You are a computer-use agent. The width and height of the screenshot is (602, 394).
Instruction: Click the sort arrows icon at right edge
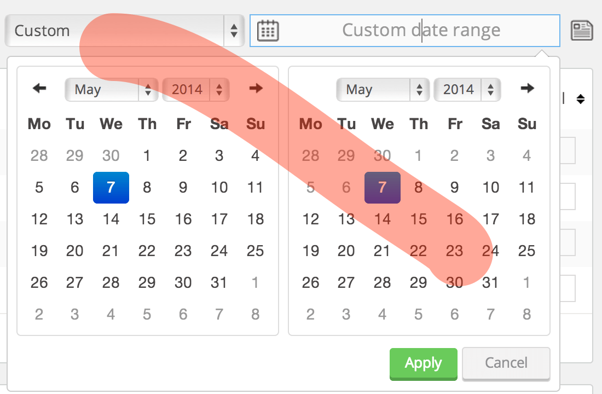click(581, 99)
